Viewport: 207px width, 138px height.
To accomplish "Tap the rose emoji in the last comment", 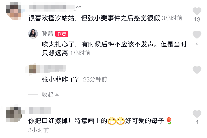I will 169,121.
